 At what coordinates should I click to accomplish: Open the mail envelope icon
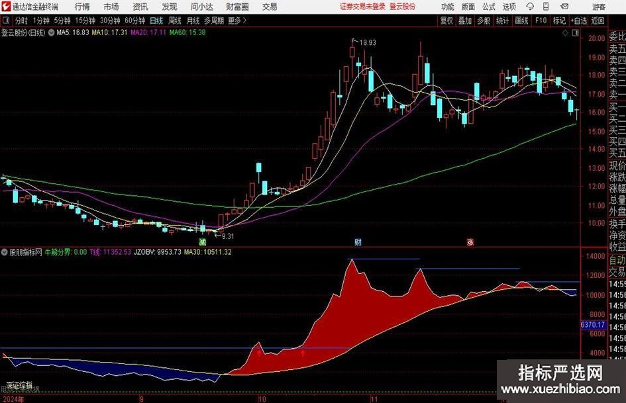click(564, 7)
